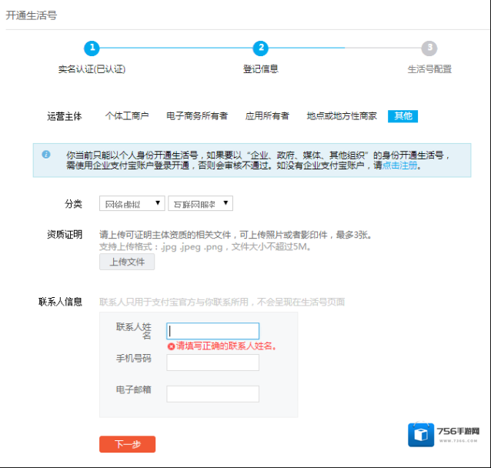The image size is (491, 468).
Task: Click the 请填写正确的联系人姓名 error text
Action: click(226, 346)
